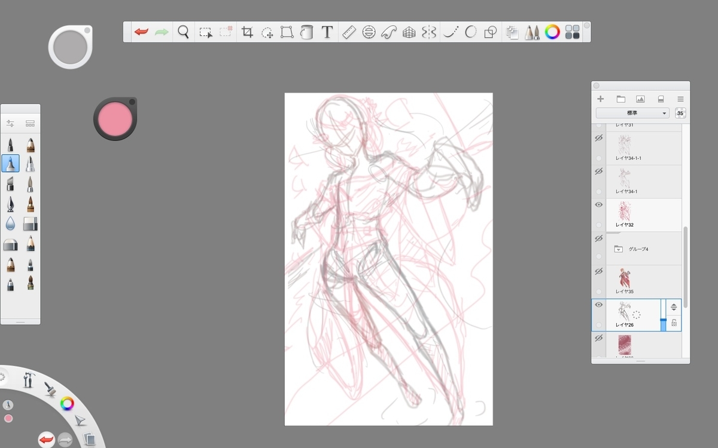Viewport: 718px width, 448px height.
Task: Activate the French Curve guide
Action: click(x=389, y=32)
